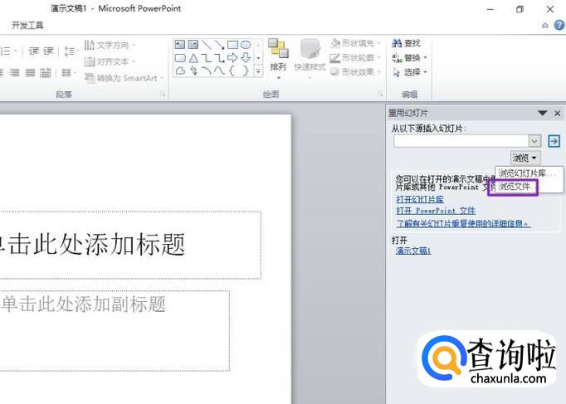The height and width of the screenshot is (404, 566).
Task: Close the 重用幻灯片 task pane
Action: (558, 114)
